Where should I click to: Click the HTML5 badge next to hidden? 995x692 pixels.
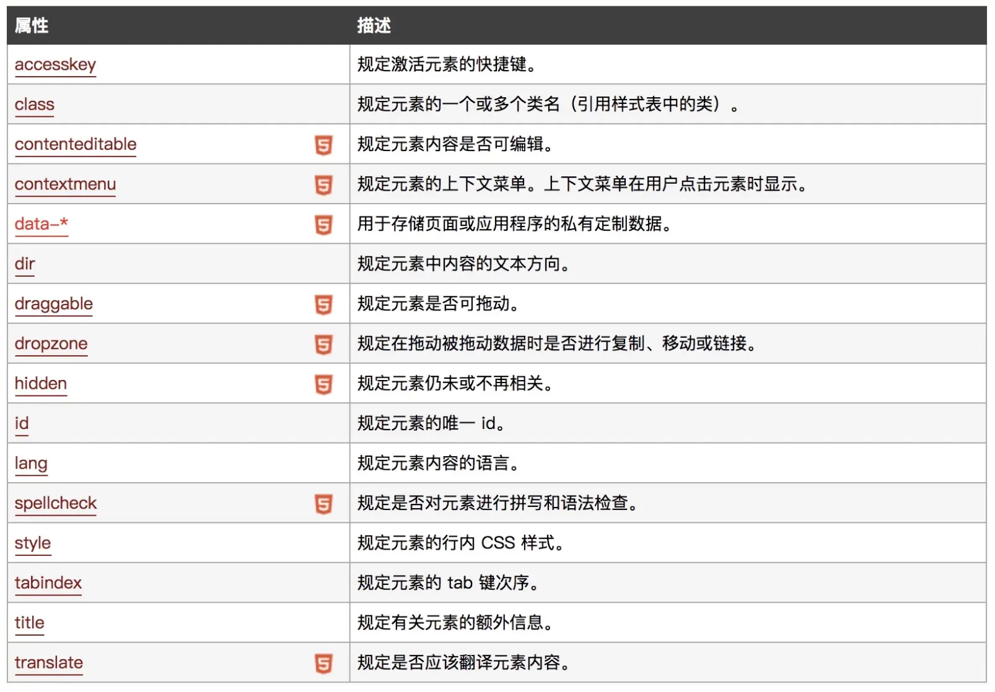[323, 384]
